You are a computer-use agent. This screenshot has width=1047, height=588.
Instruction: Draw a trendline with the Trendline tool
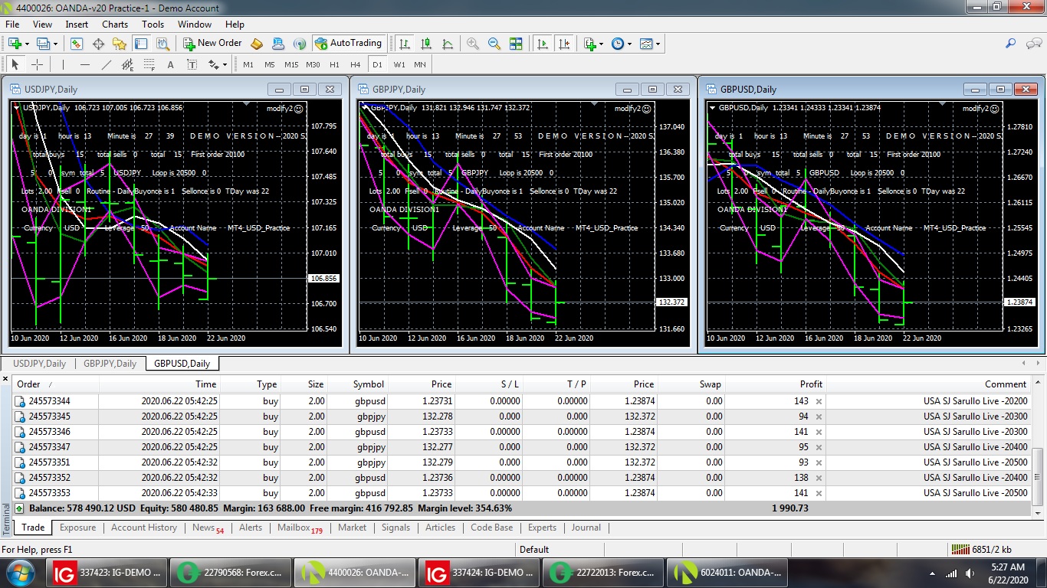click(107, 65)
